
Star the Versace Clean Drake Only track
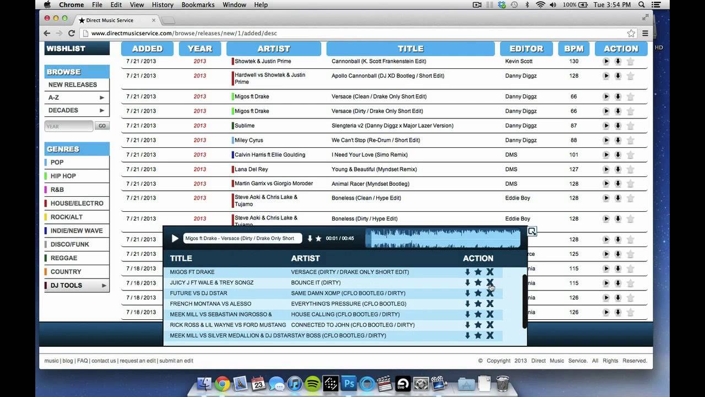pyautogui.click(x=630, y=96)
